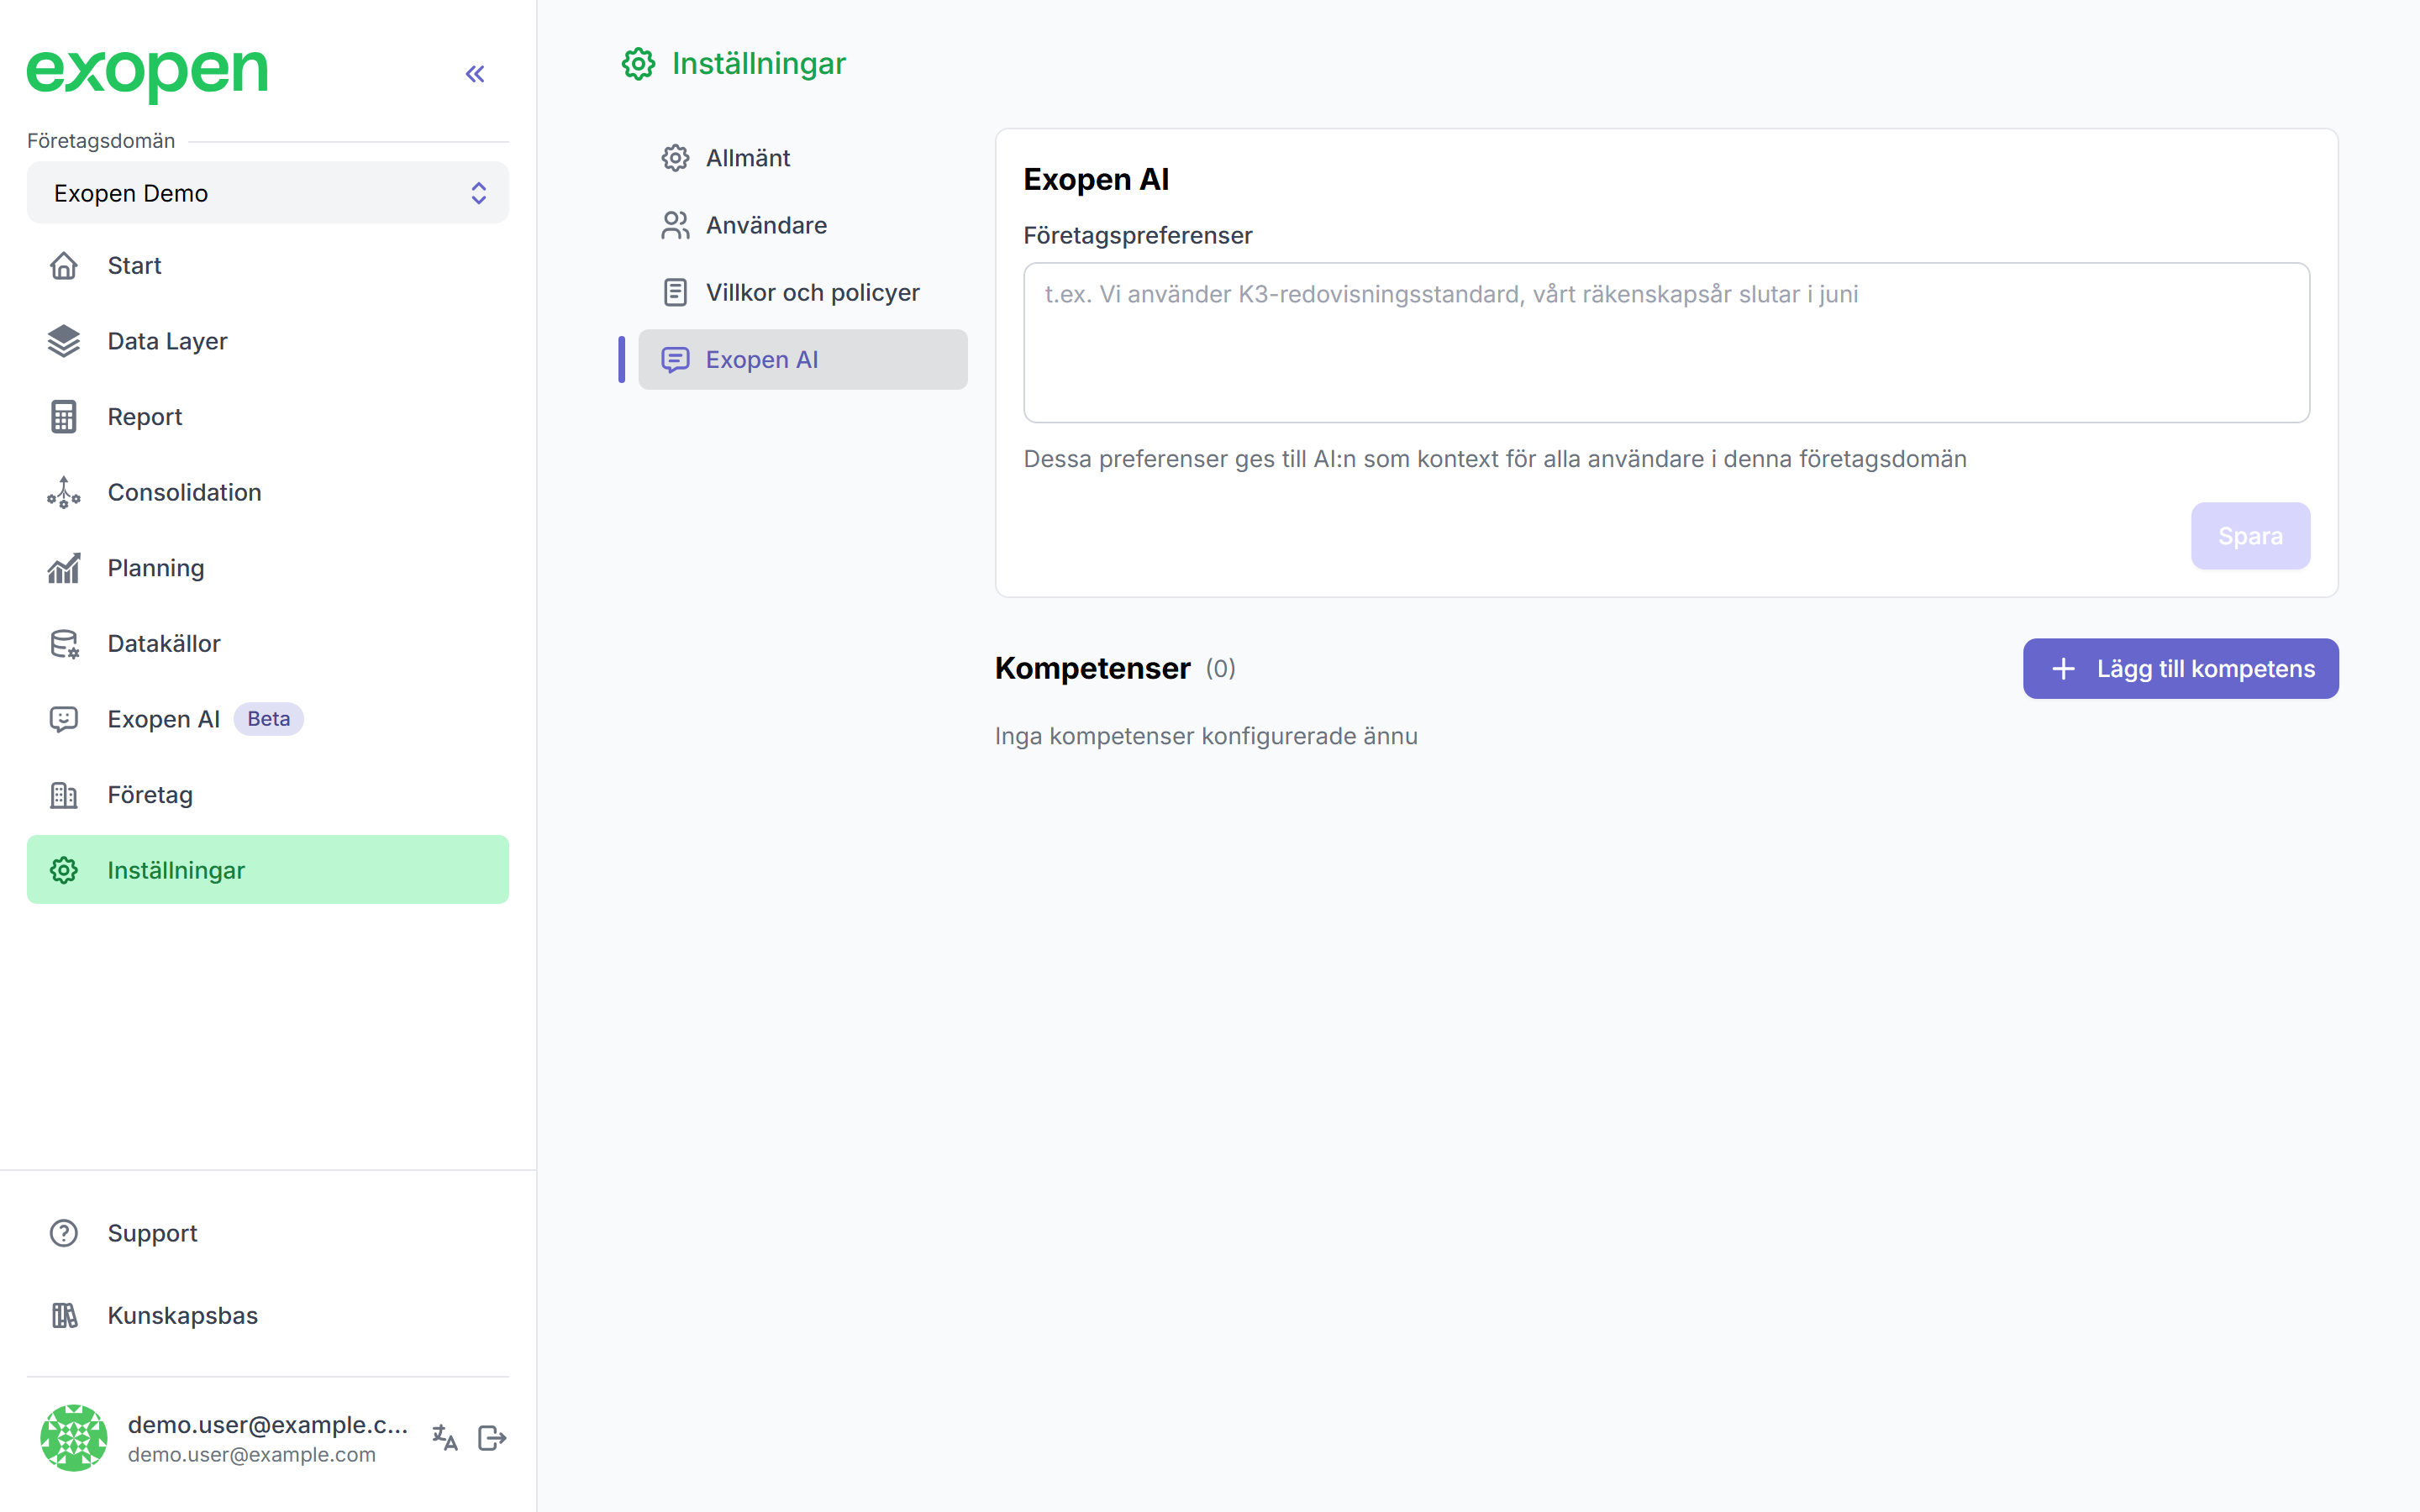This screenshot has height=1512, width=2420.
Task: Click the Kompetenser heading
Action: click(x=1092, y=668)
